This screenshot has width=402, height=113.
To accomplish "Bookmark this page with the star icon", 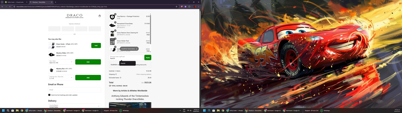I will [x=176, y=6].
